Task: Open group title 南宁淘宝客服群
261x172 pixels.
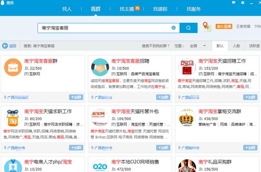Action: pos(41,61)
